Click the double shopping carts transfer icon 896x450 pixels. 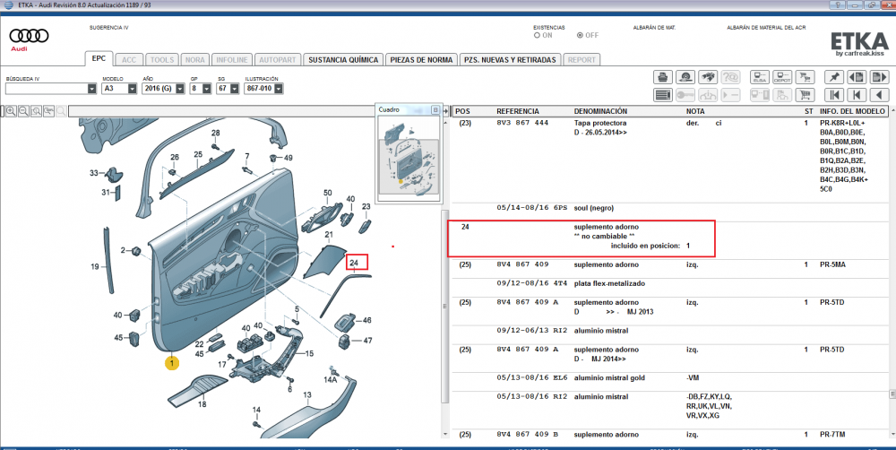[x=805, y=77]
